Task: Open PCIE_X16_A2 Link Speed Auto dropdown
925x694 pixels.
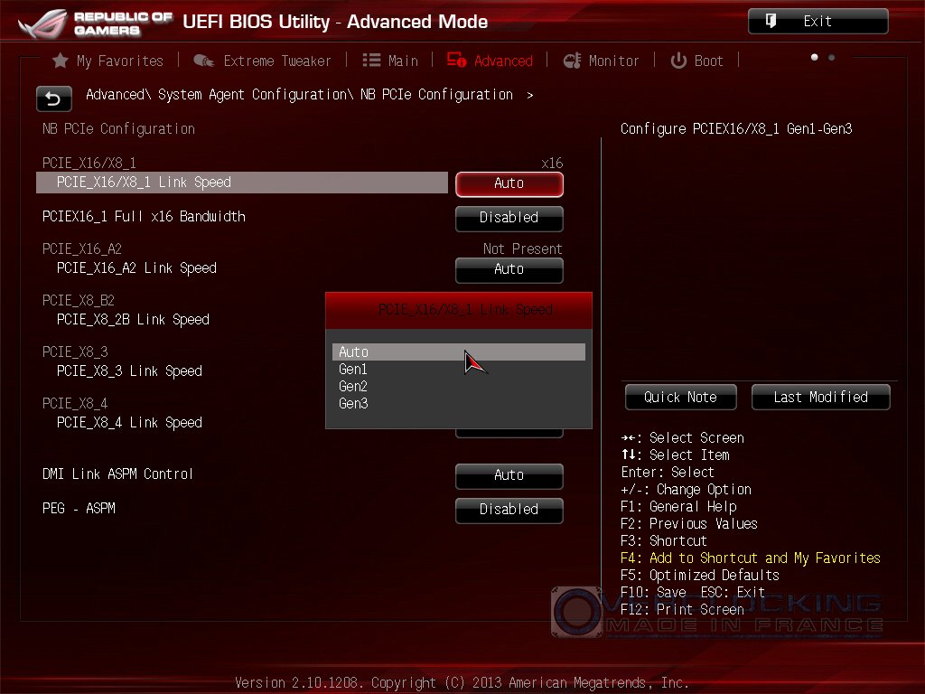Action: [509, 269]
